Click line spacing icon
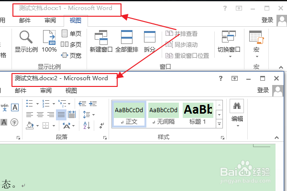This screenshot has width=287, height=191. pos(87,115)
